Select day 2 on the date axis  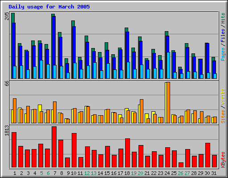pos(21,173)
